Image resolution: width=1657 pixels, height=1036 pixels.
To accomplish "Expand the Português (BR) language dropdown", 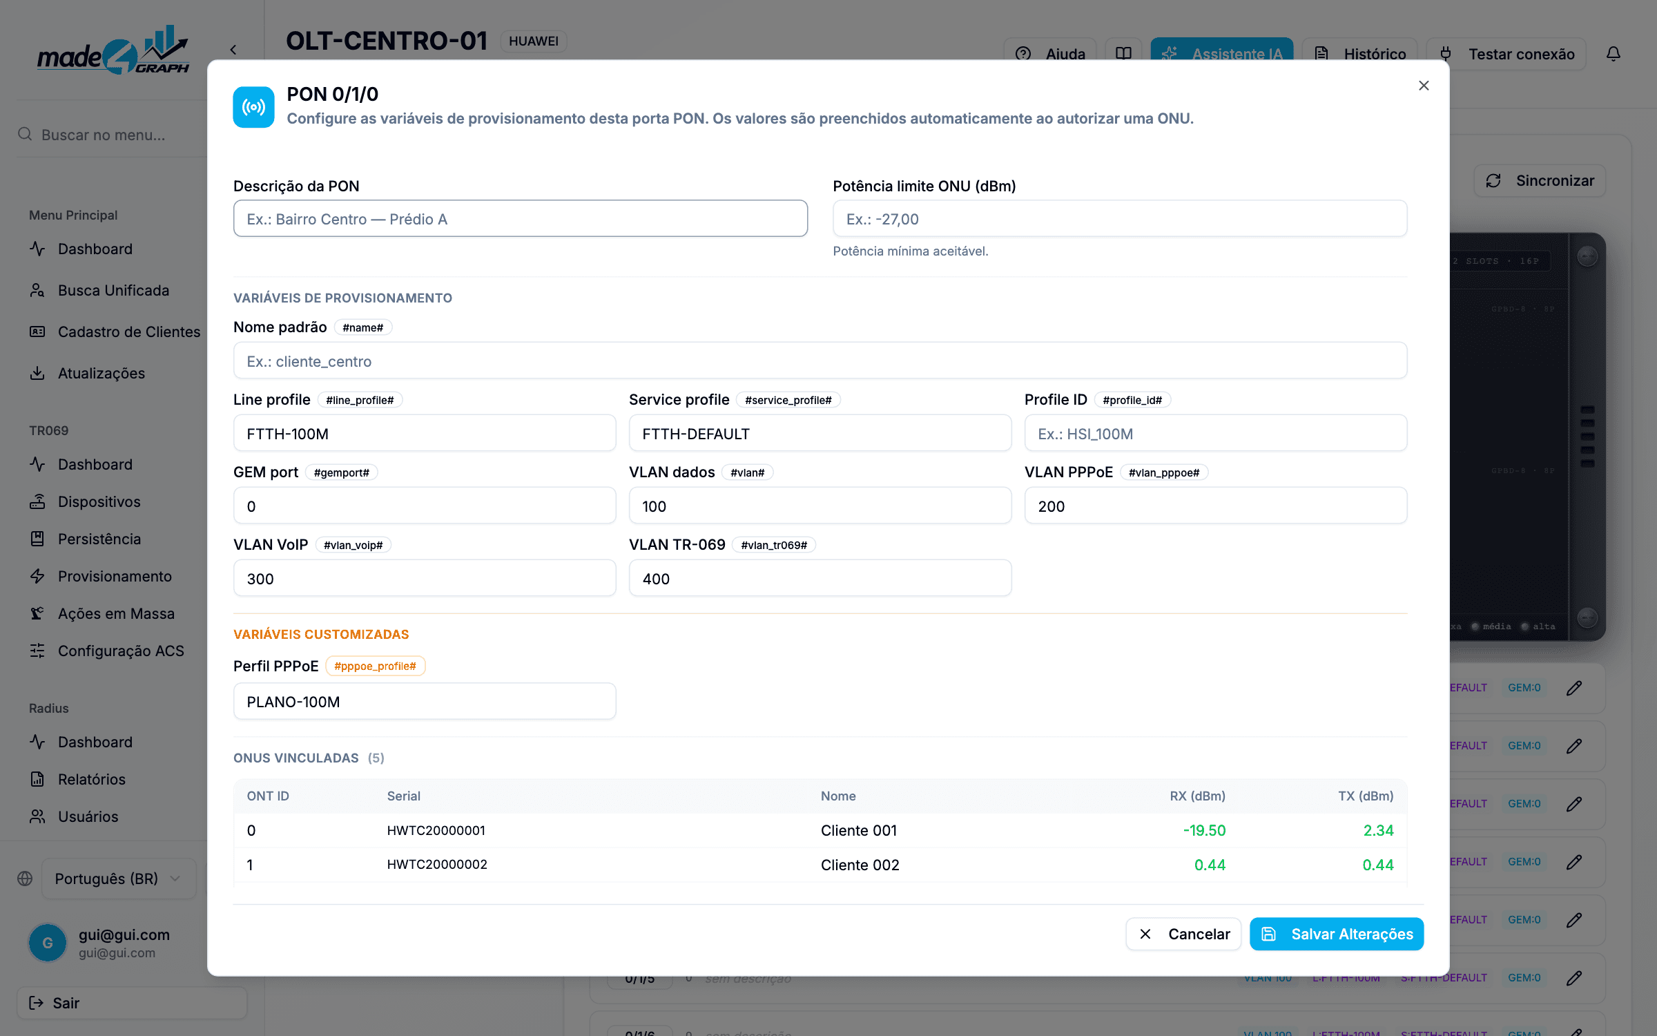I will pos(118,879).
